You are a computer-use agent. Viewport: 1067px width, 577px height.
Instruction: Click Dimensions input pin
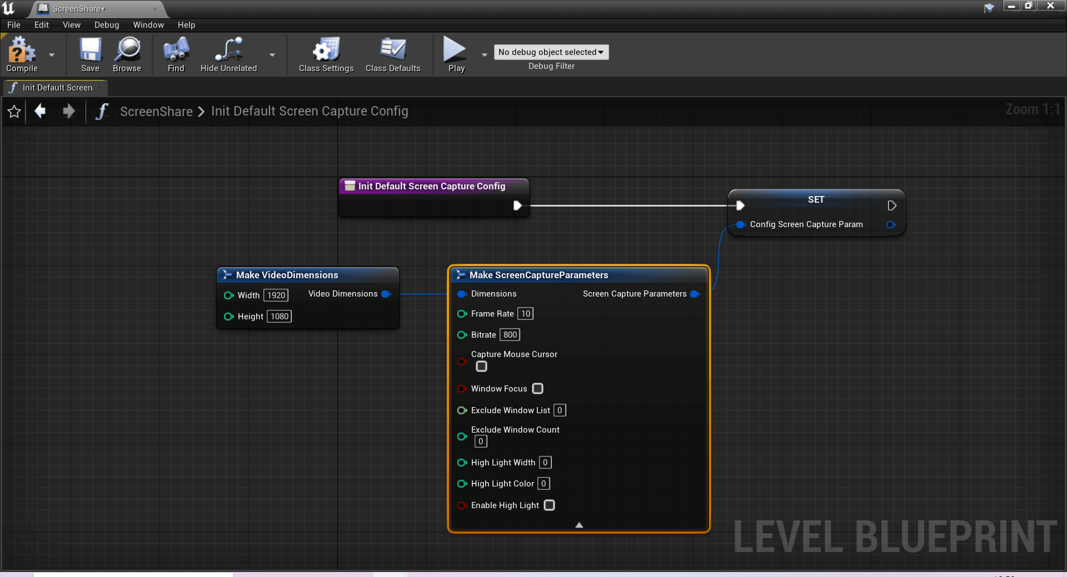(462, 294)
